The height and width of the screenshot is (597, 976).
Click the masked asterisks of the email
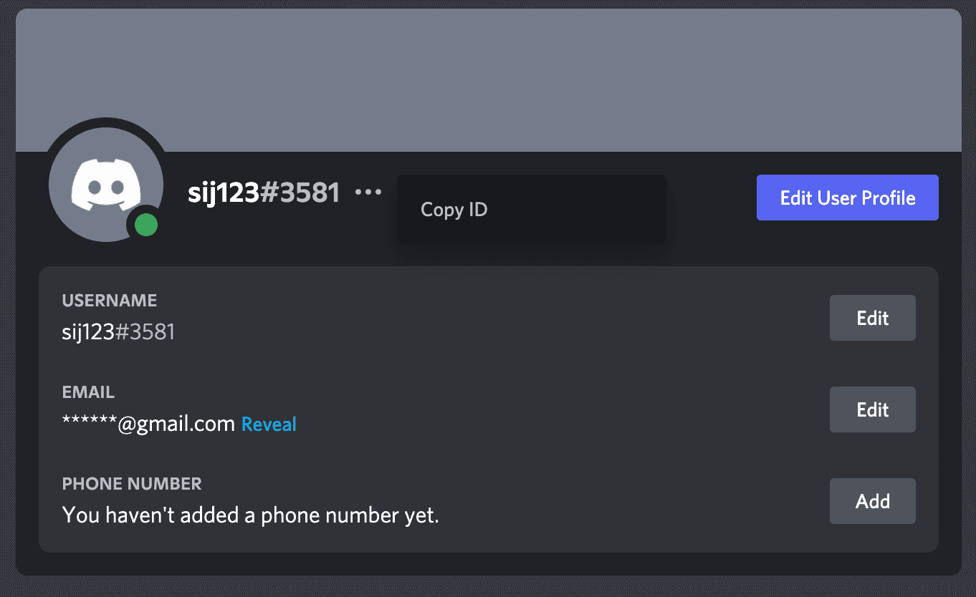pyautogui.click(x=90, y=422)
